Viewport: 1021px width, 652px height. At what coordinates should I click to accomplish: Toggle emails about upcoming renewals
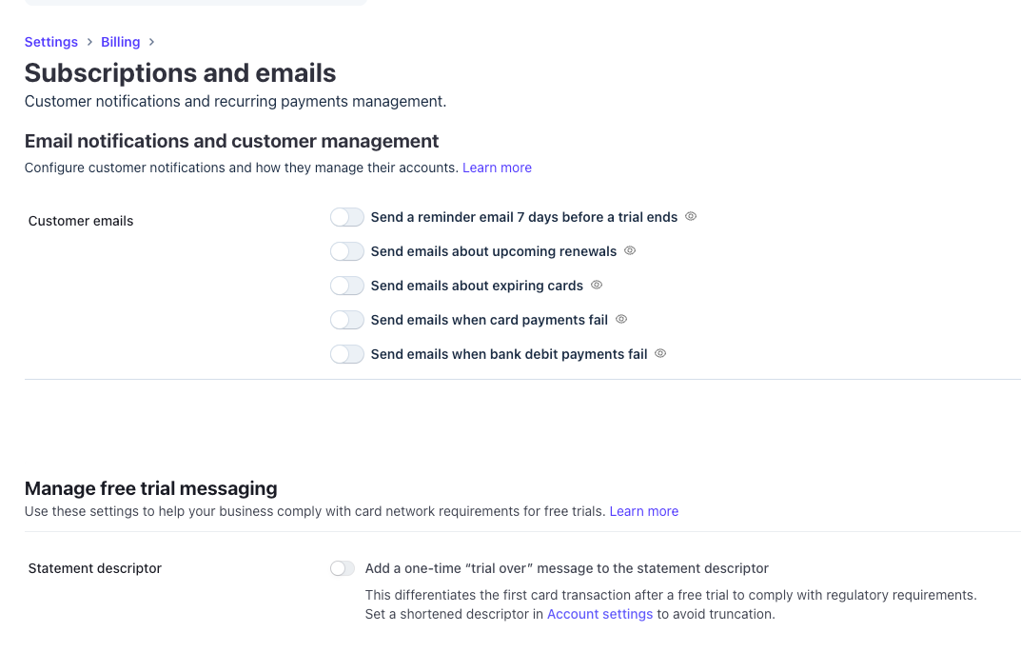coord(347,251)
